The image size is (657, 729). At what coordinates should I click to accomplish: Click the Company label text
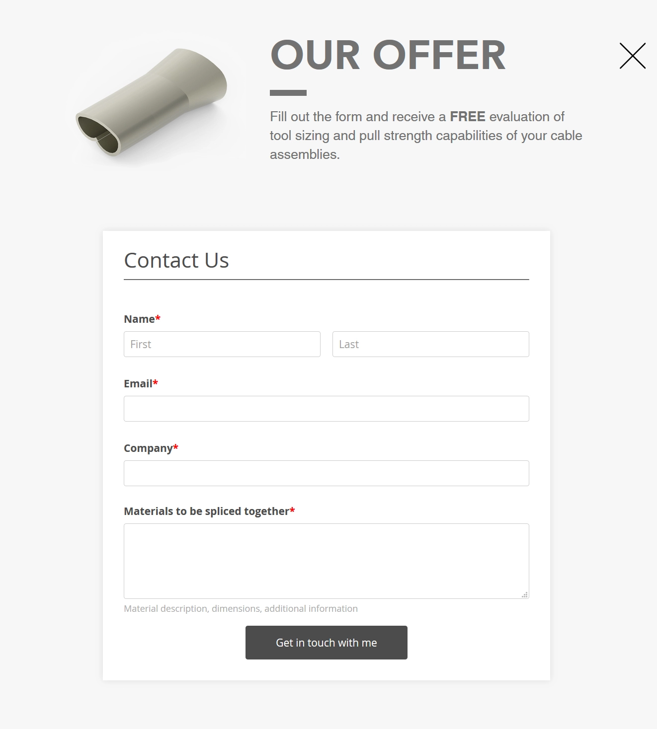[148, 447]
